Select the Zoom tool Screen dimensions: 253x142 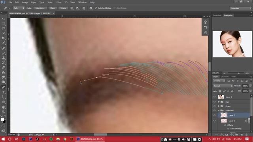tap(3, 112)
